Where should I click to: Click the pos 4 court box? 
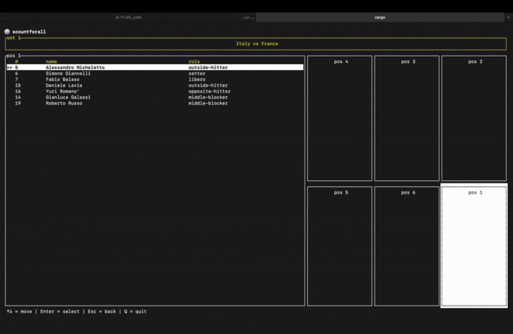(x=339, y=118)
